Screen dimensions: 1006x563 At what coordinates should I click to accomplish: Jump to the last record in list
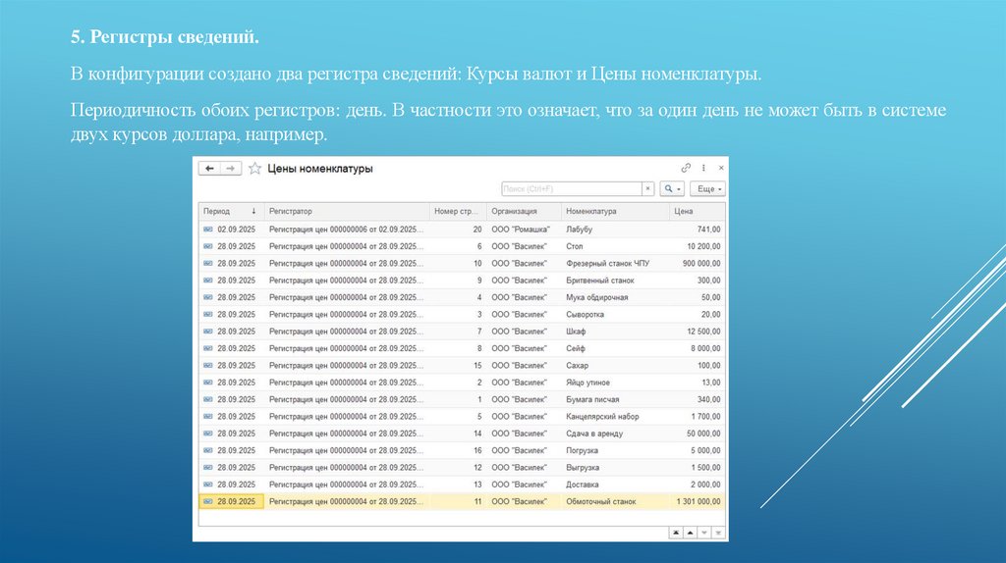click(718, 533)
